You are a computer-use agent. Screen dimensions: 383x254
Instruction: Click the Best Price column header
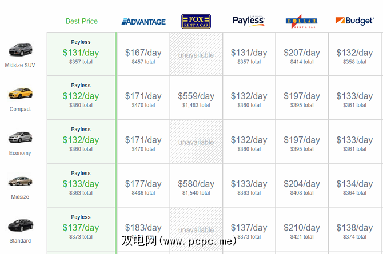click(82, 21)
